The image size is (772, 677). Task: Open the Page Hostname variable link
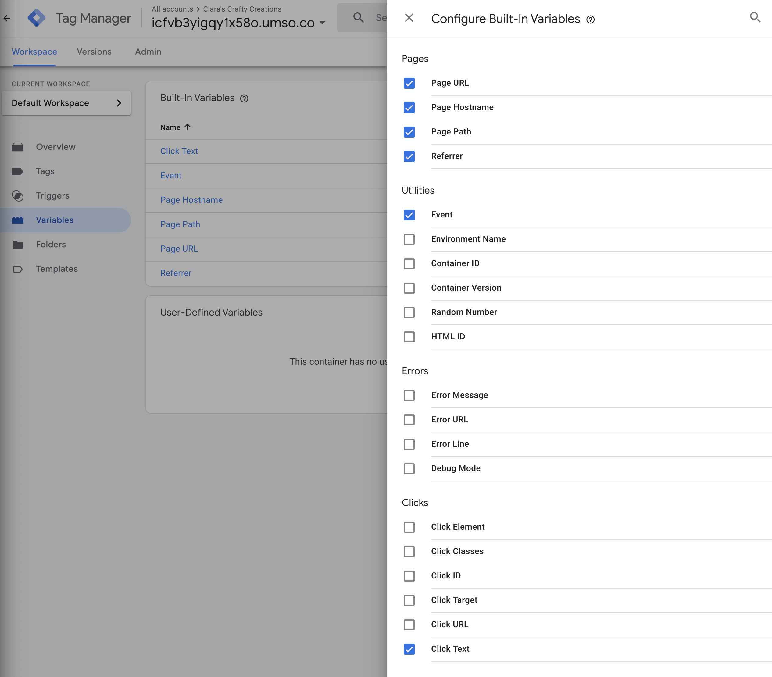(191, 200)
